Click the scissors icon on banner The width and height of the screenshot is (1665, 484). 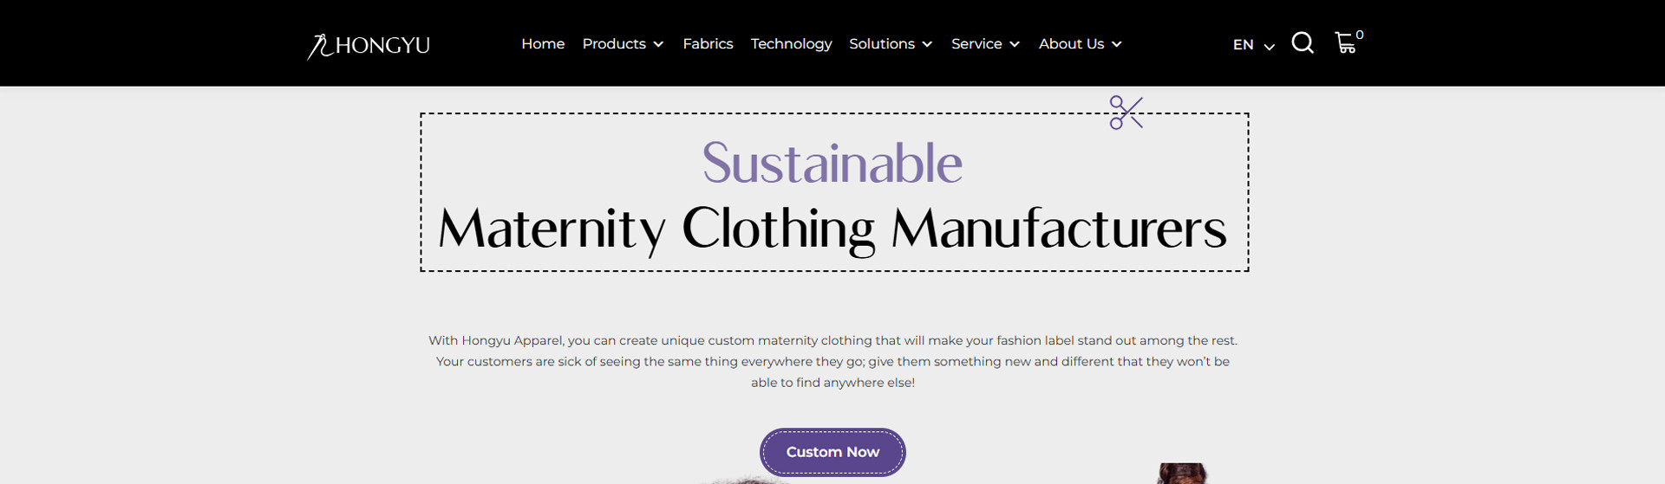click(x=1126, y=113)
